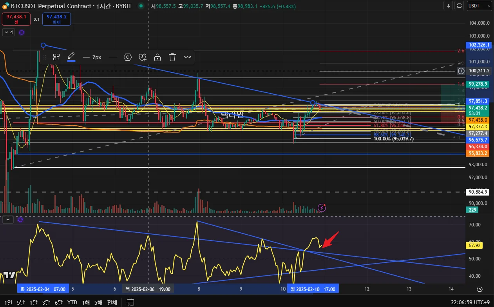Click the 57.93 RSI value label
494x307 pixels.
coord(474,246)
